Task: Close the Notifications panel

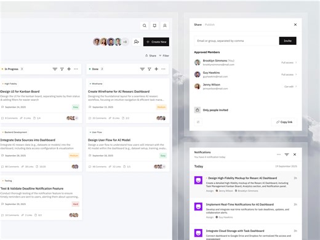Action: click(295, 154)
